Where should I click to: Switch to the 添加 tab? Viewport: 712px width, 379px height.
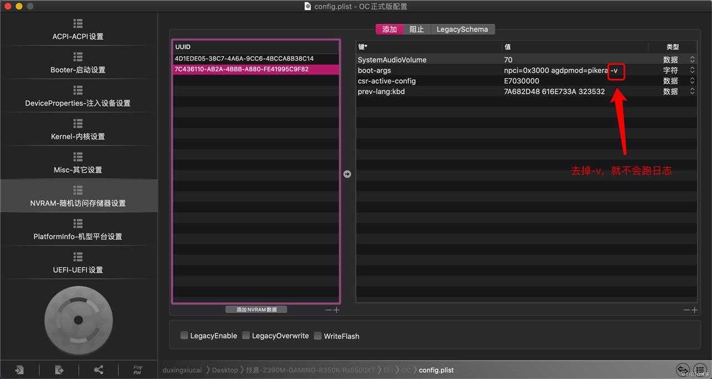click(389, 29)
